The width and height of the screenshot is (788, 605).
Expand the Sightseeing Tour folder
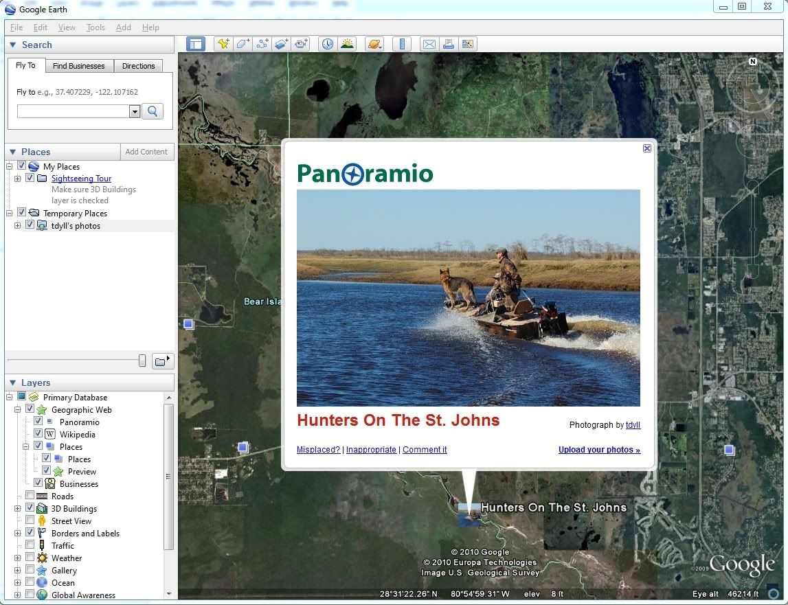pyautogui.click(x=18, y=179)
